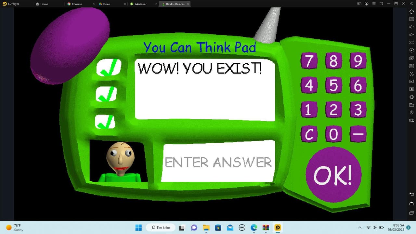Click the Android home icon

(x=411, y=203)
